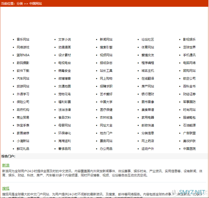The height and width of the screenshot is (198, 209).
Task: Visit the 中国医院 category
Action: pyautogui.click(x=189, y=149)
